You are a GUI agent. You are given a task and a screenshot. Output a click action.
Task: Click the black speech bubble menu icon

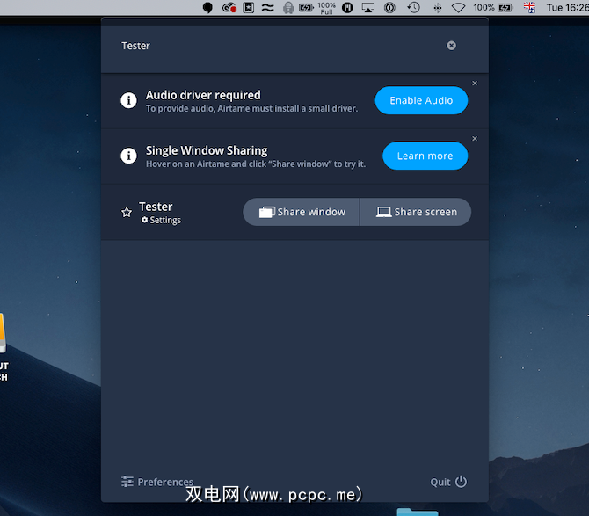(x=207, y=8)
